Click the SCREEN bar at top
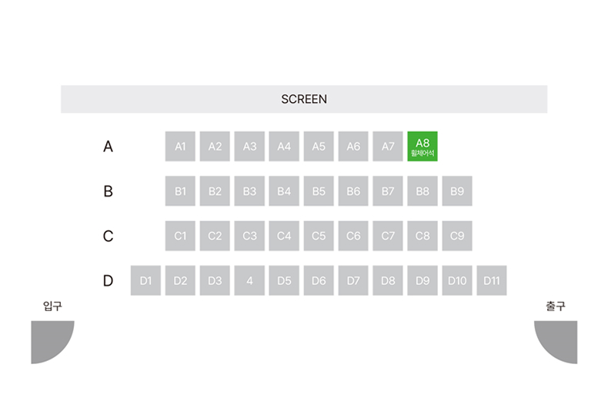Image resolution: width=608 pixels, height=404 pixels. click(x=304, y=99)
